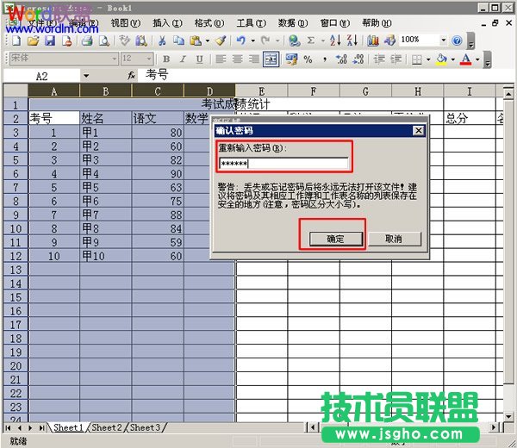The image size is (517, 448).
Task: Switch to the Sheet2 tab
Action: coord(107,427)
